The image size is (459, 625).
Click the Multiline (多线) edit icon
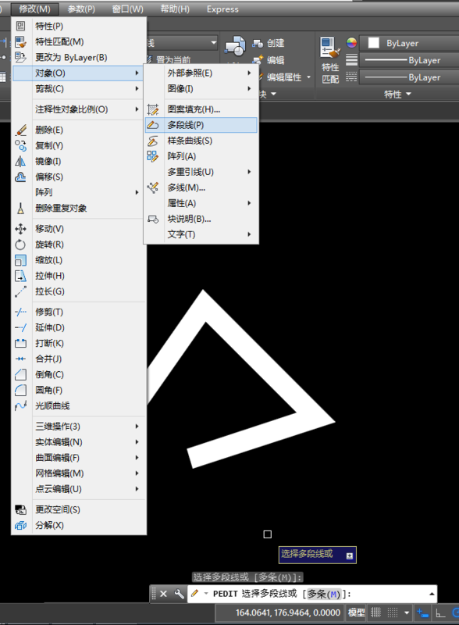tap(152, 187)
